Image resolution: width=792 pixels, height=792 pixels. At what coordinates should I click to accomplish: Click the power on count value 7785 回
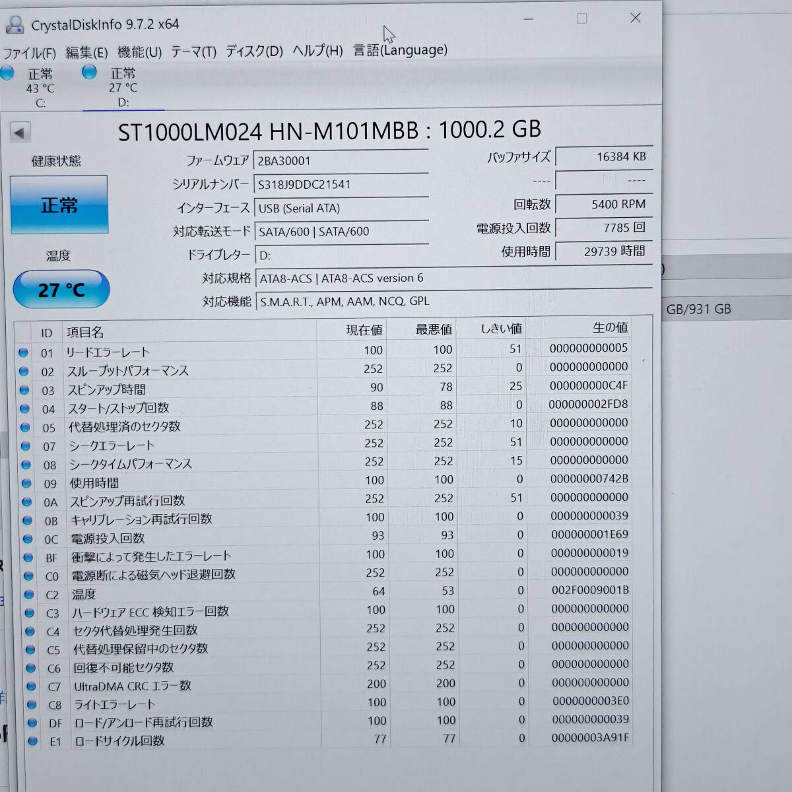pos(604,228)
